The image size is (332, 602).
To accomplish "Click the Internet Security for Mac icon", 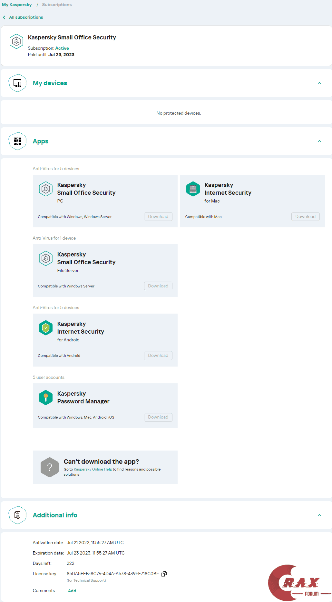I will click(x=193, y=189).
